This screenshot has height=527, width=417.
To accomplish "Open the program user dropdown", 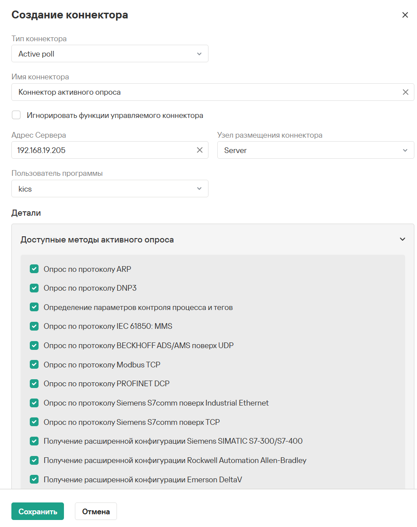I will [x=110, y=189].
